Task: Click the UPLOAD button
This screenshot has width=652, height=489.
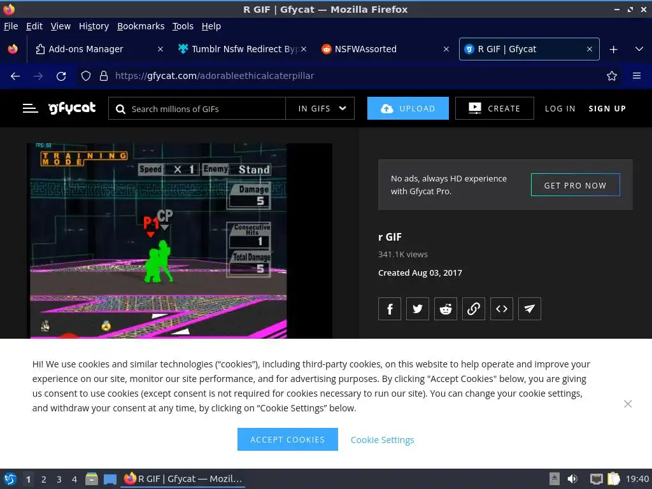Action: (408, 108)
